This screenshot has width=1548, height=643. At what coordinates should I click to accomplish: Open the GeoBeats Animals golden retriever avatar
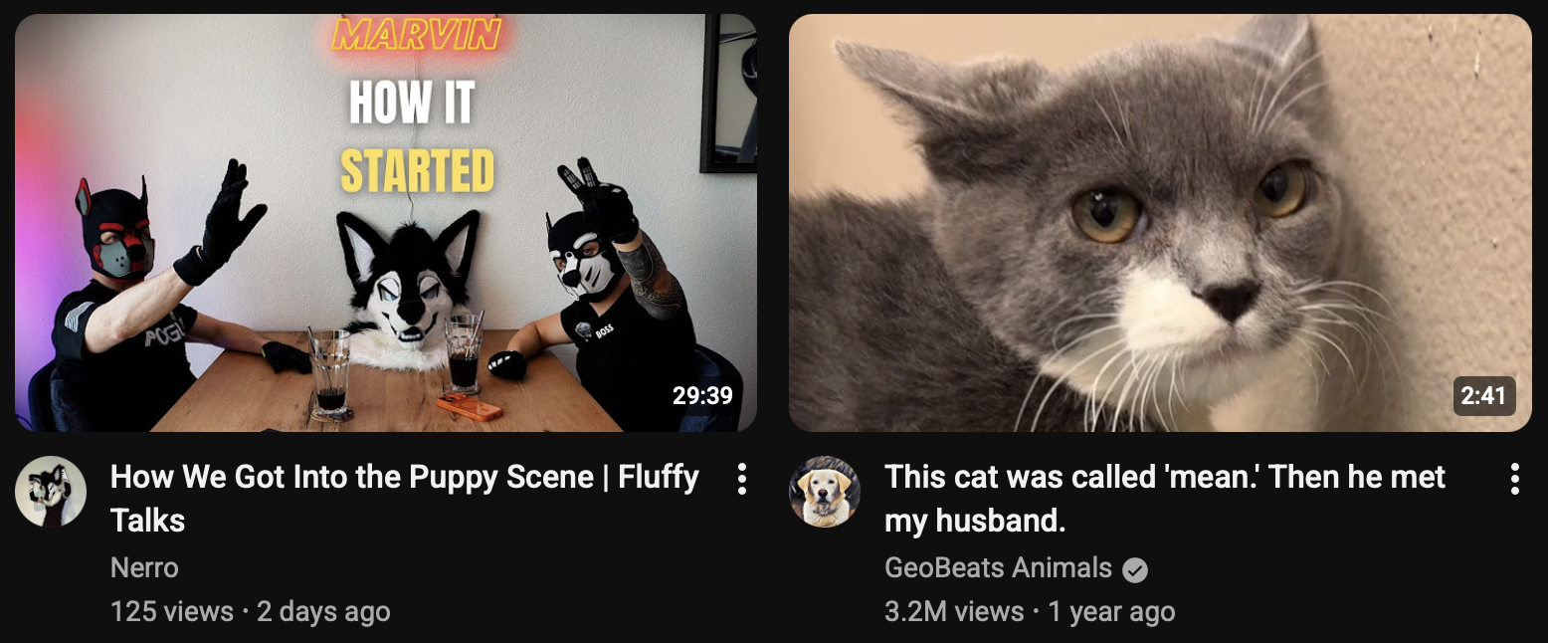click(825, 492)
